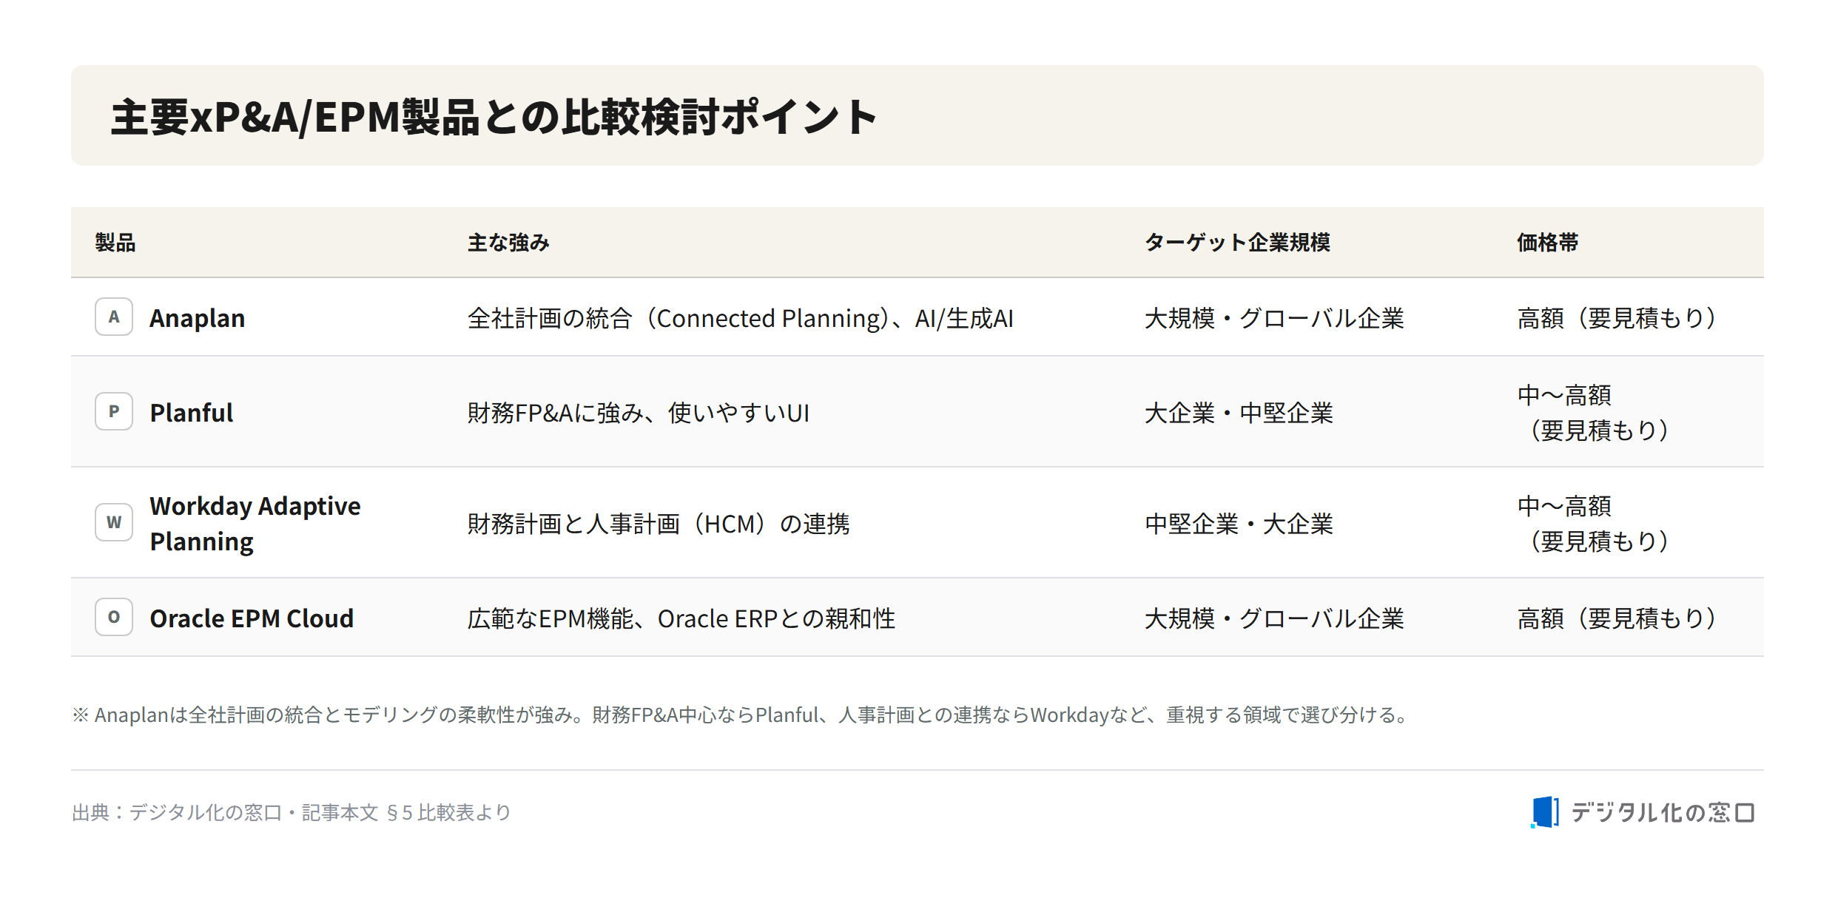Click the source line 出典：デジタル化の窓口

[x=292, y=812]
